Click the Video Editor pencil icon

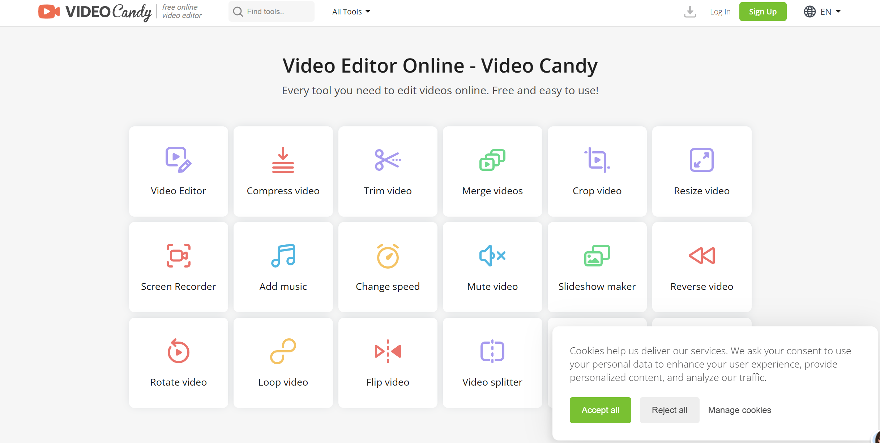[178, 160]
